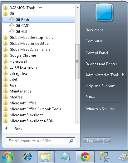Click the programs list scrollbar thumb
Image resolution: width=128 pixels, height=163 pixels.
click(x=78, y=61)
